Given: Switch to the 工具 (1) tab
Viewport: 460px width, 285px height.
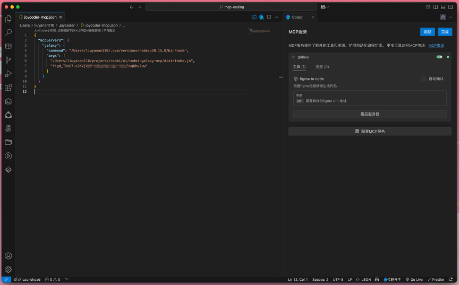Looking at the screenshot, I should pyautogui.click(x=299, y=67).
